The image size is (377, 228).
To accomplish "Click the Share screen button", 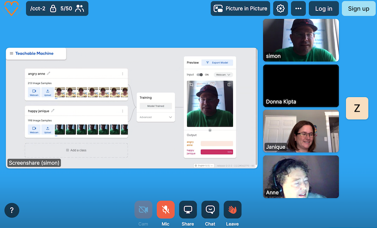I will (188, 210).
